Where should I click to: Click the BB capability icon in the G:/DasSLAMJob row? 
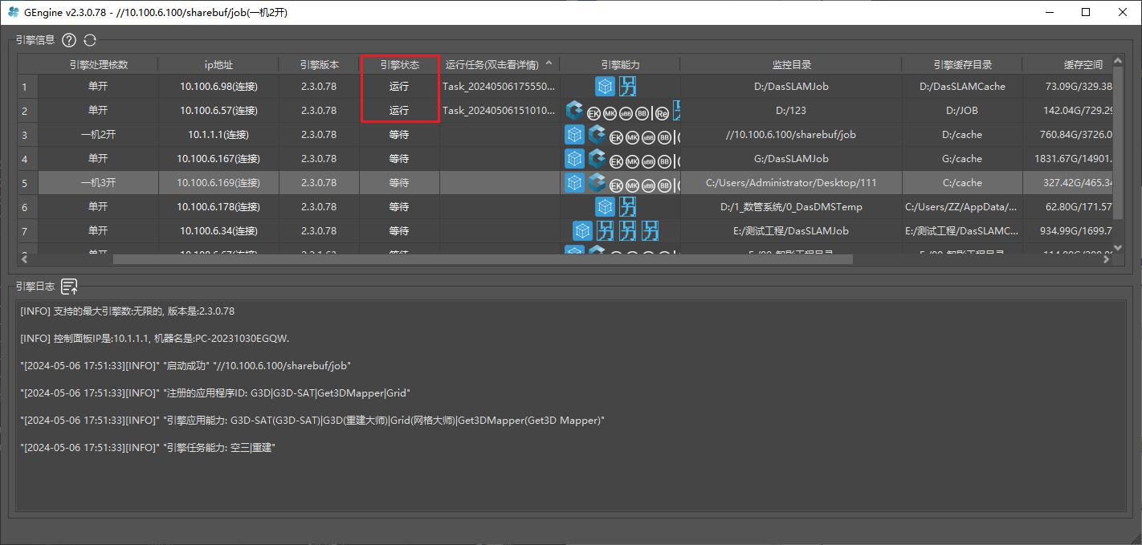pyautogui.click(x=664, y=161)
